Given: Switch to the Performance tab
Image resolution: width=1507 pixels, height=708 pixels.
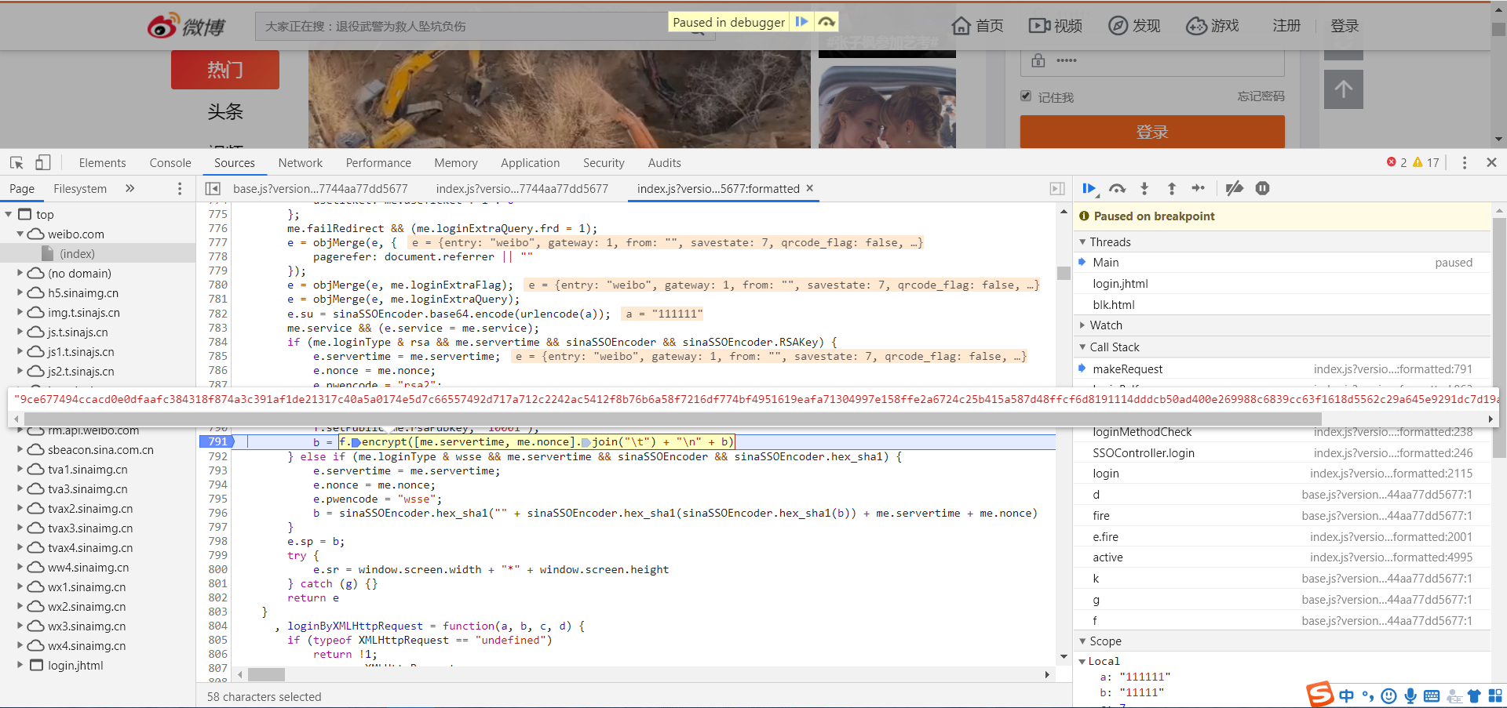Looking at the screenshot, I should coord(378,162).
